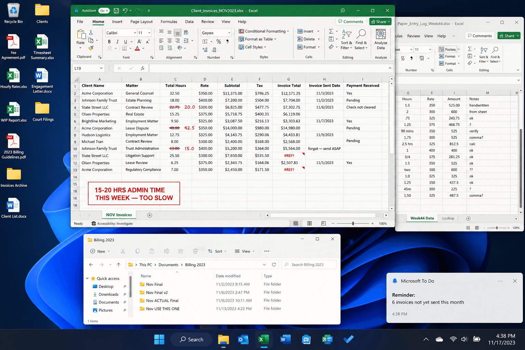Viewport: 525px width, 350px height.
Task: Select the Court Filings folder on the desktop
Action: [x=43, y=112]
